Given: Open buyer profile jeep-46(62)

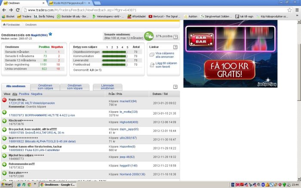Looking at the screenshot, I should (x=127, y=157).
